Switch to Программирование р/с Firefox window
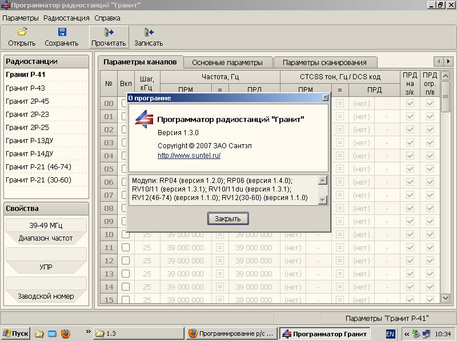The height and width of the screenshot is (342, 457). [232, 333]
